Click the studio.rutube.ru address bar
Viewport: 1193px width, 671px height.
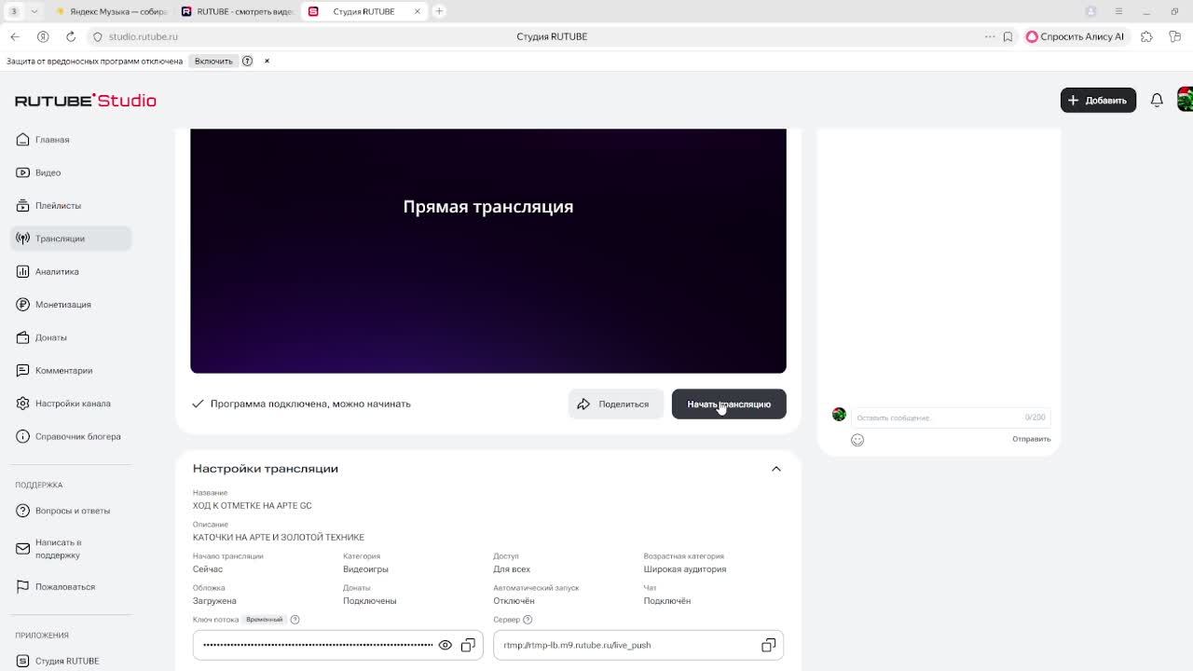click(143, 36)
